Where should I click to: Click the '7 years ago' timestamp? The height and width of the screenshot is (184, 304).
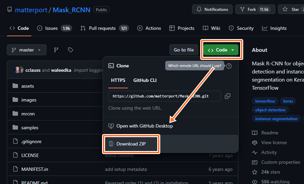221,155
